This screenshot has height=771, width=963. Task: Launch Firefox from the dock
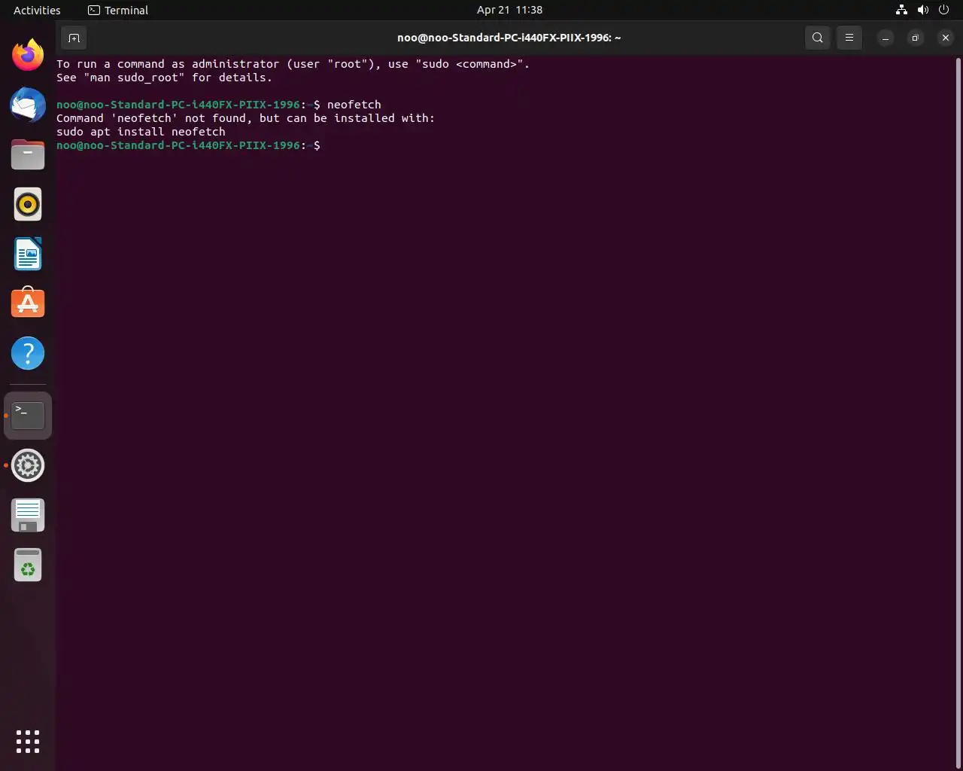[28, 55]
